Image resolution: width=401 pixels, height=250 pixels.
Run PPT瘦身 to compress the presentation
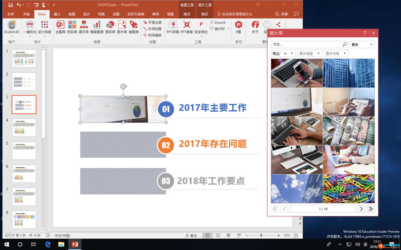point(187,26)
